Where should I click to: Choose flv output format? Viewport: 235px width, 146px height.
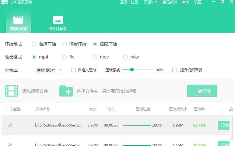[x=64, y=57]
